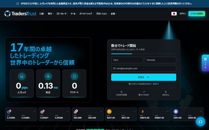Click ログイン in the top navigation
This screenshot has width=209, height=130.
pos(182,14)
